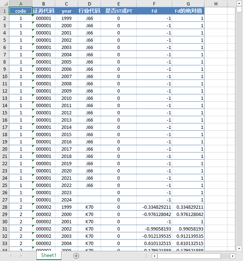Click vertical scrollbar down arrow
This screenshot has height=261, width=243.
point(239,249)
